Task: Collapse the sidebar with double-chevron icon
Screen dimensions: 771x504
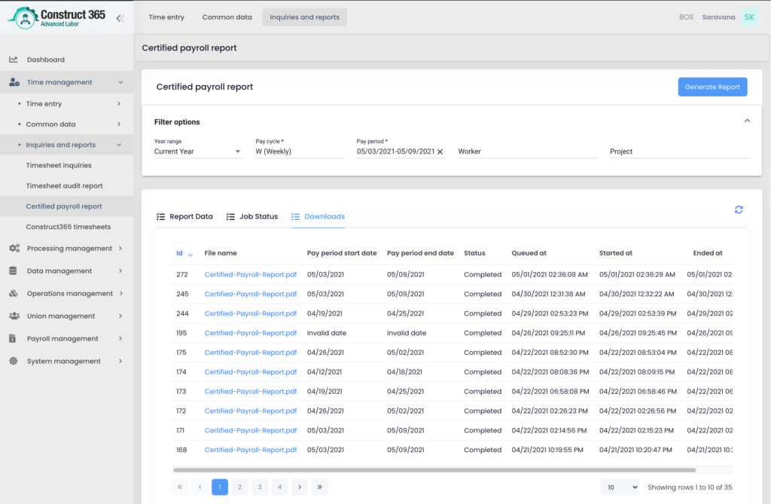Action: (120, 18)
